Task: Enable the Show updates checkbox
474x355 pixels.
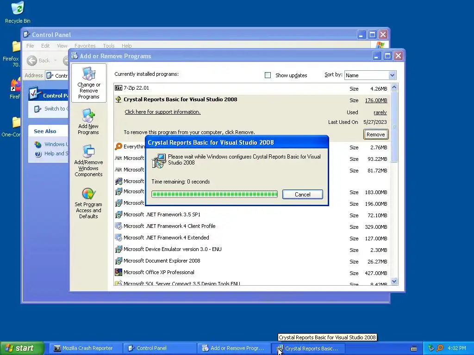Action: (268, 75)
